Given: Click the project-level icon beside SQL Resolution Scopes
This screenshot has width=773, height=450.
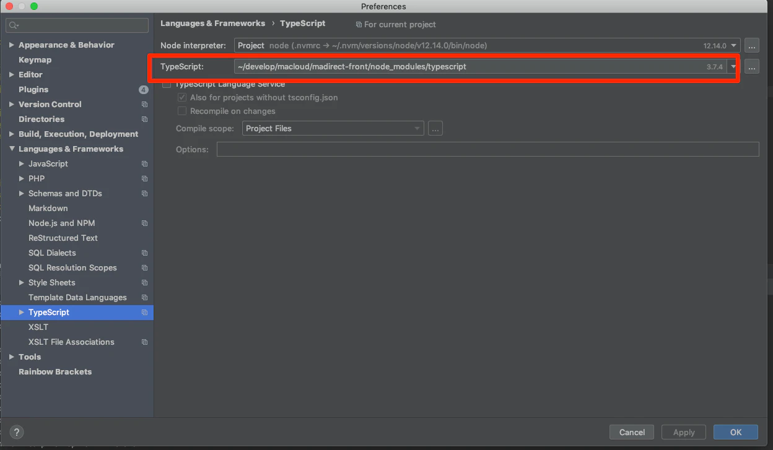Looking at the screenshot, I should tap(144, 268).
